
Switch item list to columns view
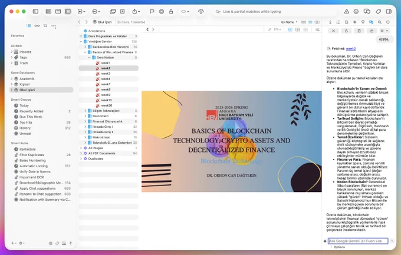click(x=317, y=22)
